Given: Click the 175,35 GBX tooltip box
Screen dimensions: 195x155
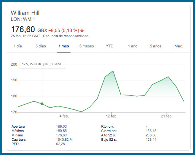Looking at the screenshot, I should click(x=42, y=64).
